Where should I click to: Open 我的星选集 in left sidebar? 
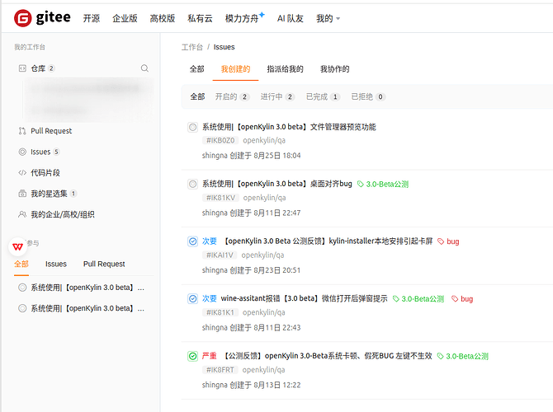pos(49,194)
